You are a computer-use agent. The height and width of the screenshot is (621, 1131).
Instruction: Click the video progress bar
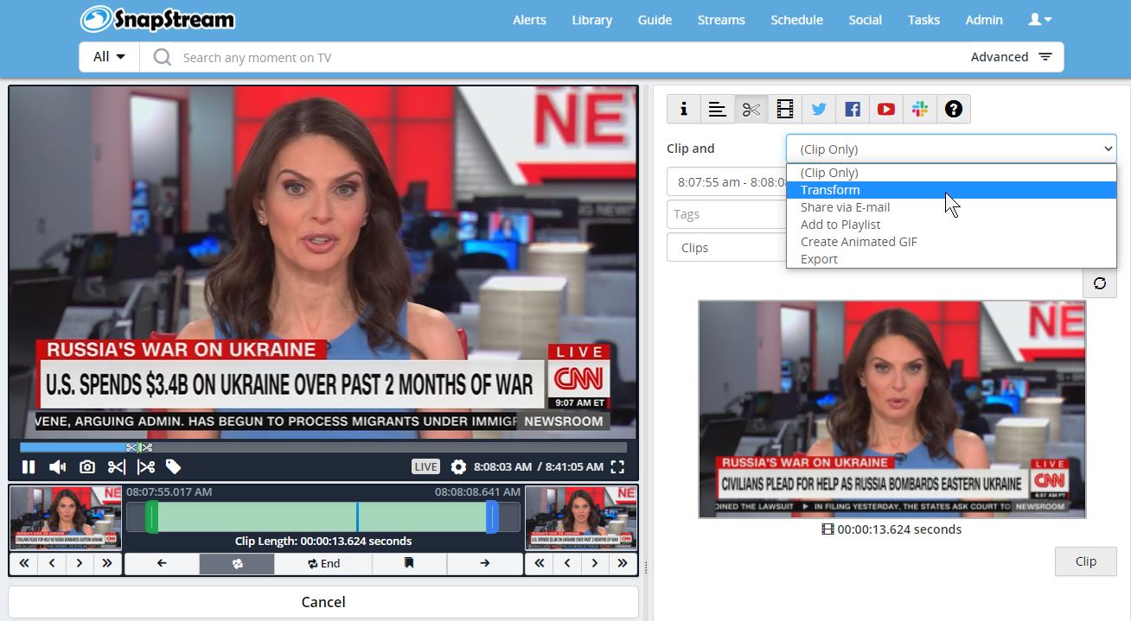pos(323,447)
